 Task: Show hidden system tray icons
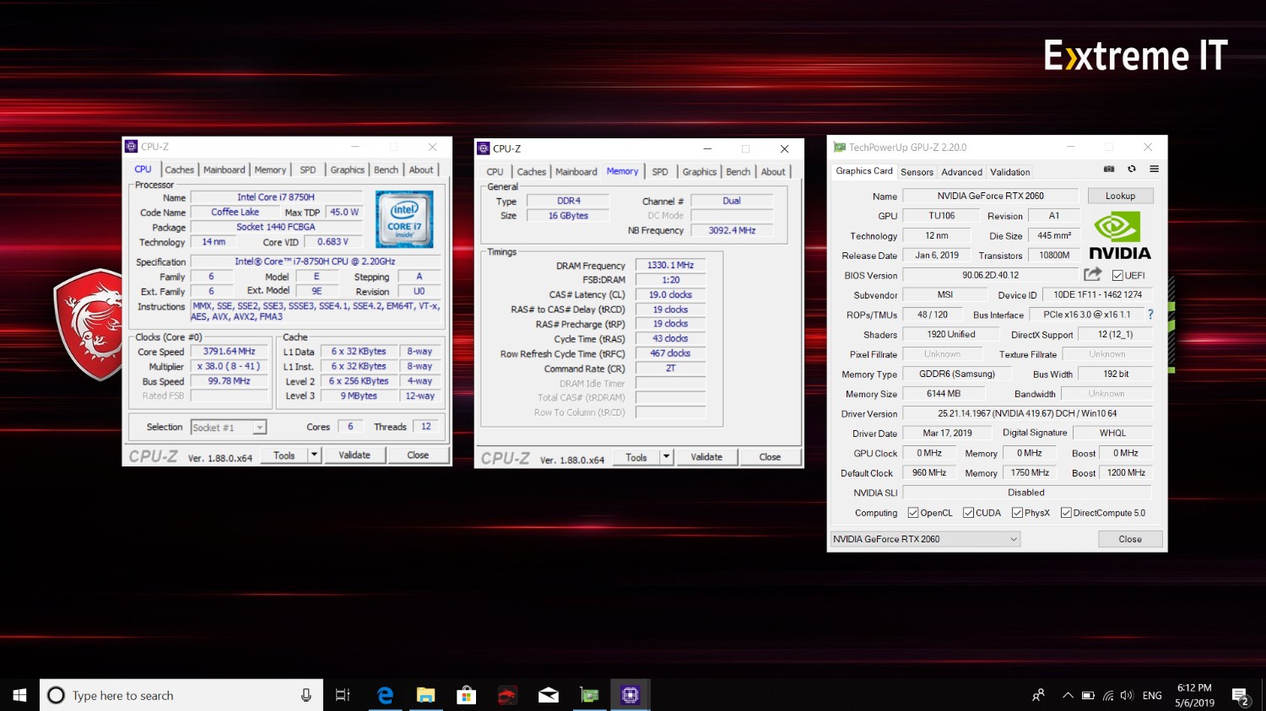pos(1068,696)
